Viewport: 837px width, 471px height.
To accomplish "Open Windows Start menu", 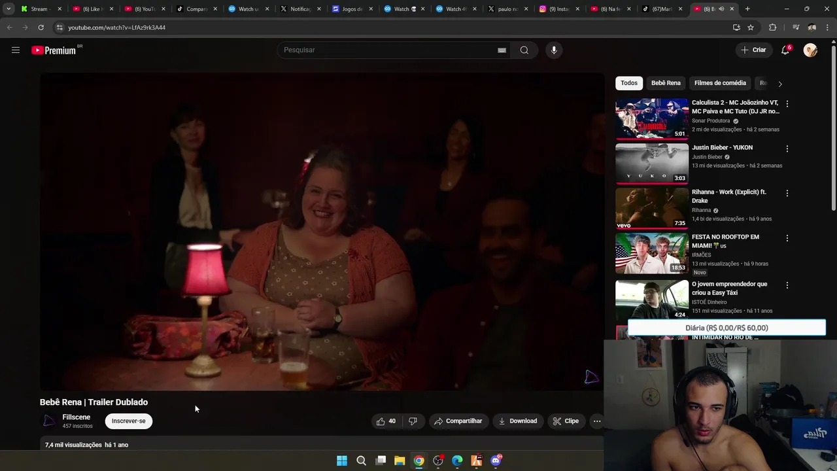I will click(342, 461).
